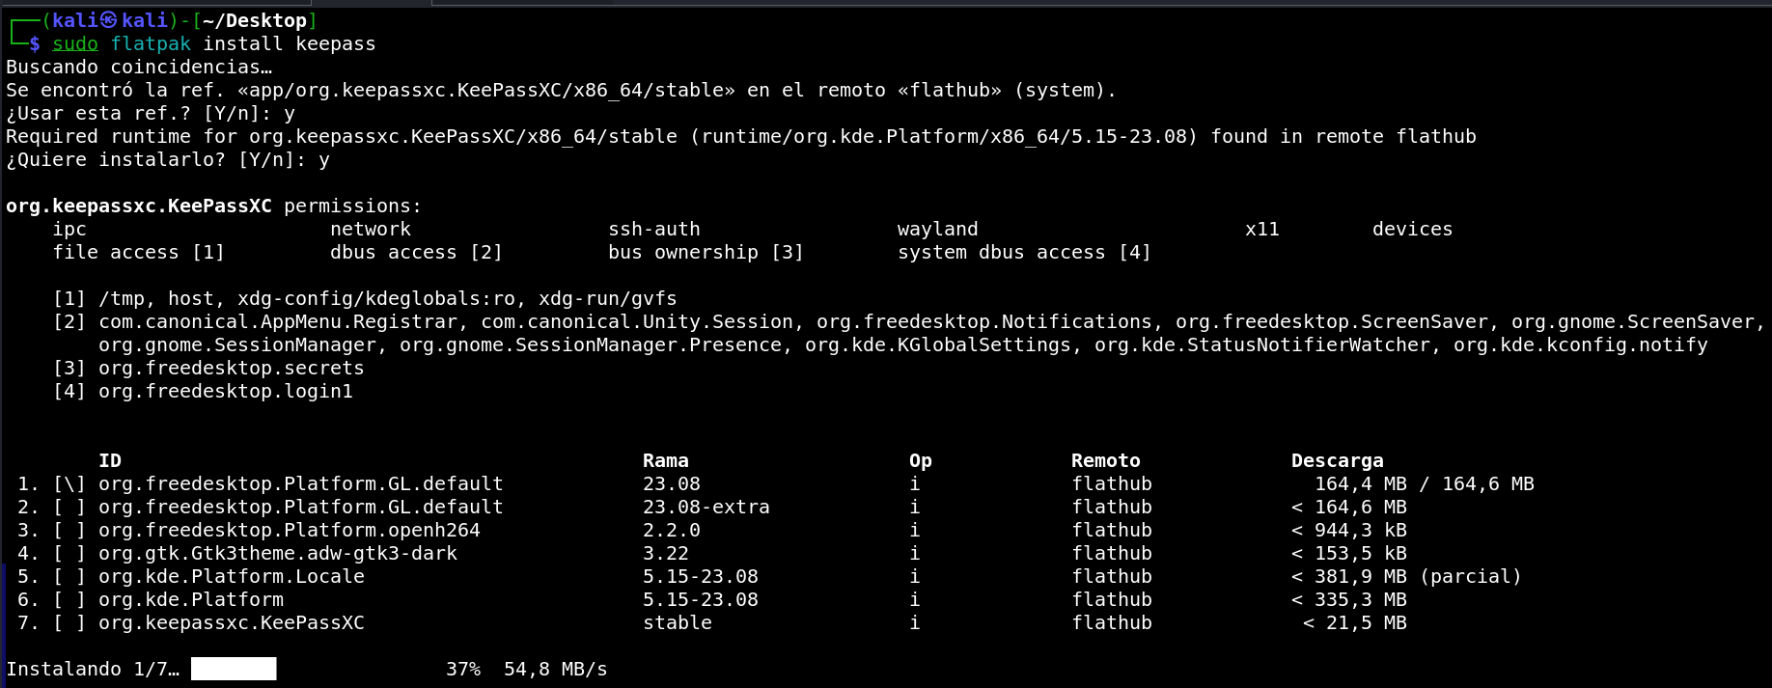Click footnote line '[4] org.freedesktop.login1'

click(203, 391)
